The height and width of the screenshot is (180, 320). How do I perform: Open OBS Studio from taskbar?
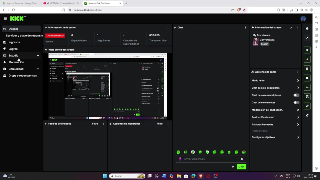point(215,176)
